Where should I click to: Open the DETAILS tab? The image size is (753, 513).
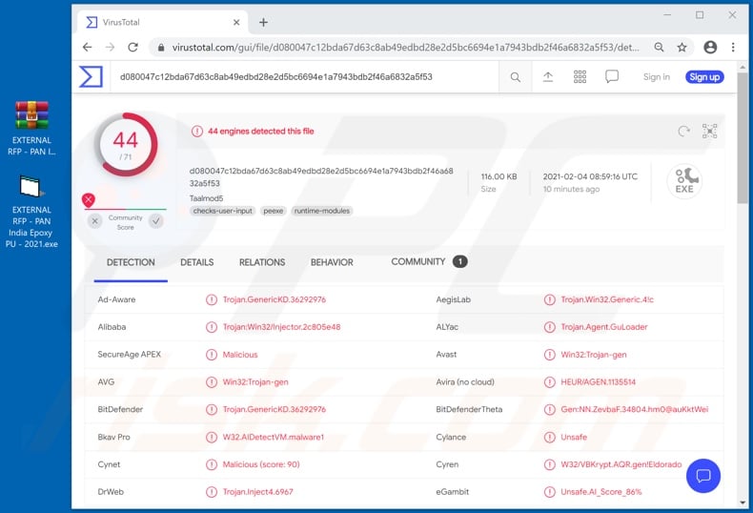click(197, 262)
